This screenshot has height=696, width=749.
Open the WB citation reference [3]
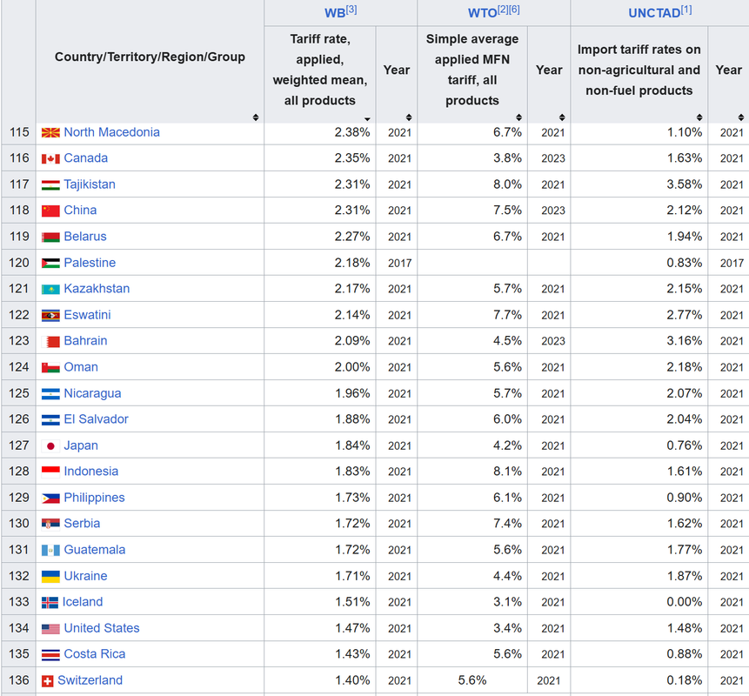351,10
